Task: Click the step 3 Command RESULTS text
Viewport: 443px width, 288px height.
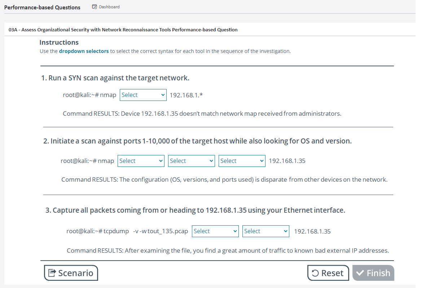Action: (228, 251)
